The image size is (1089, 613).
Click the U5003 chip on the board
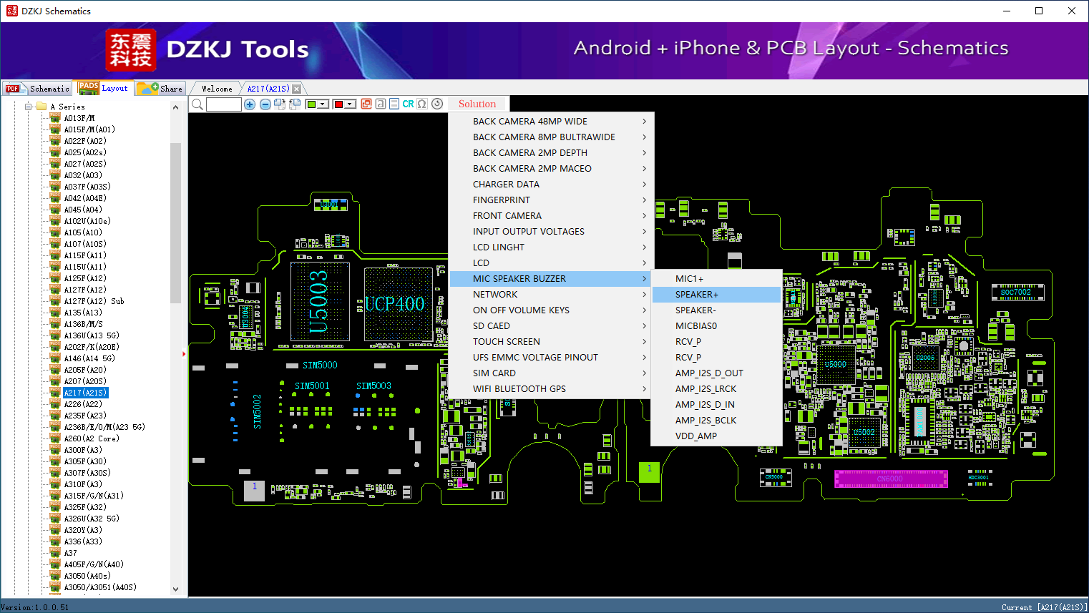319,302
